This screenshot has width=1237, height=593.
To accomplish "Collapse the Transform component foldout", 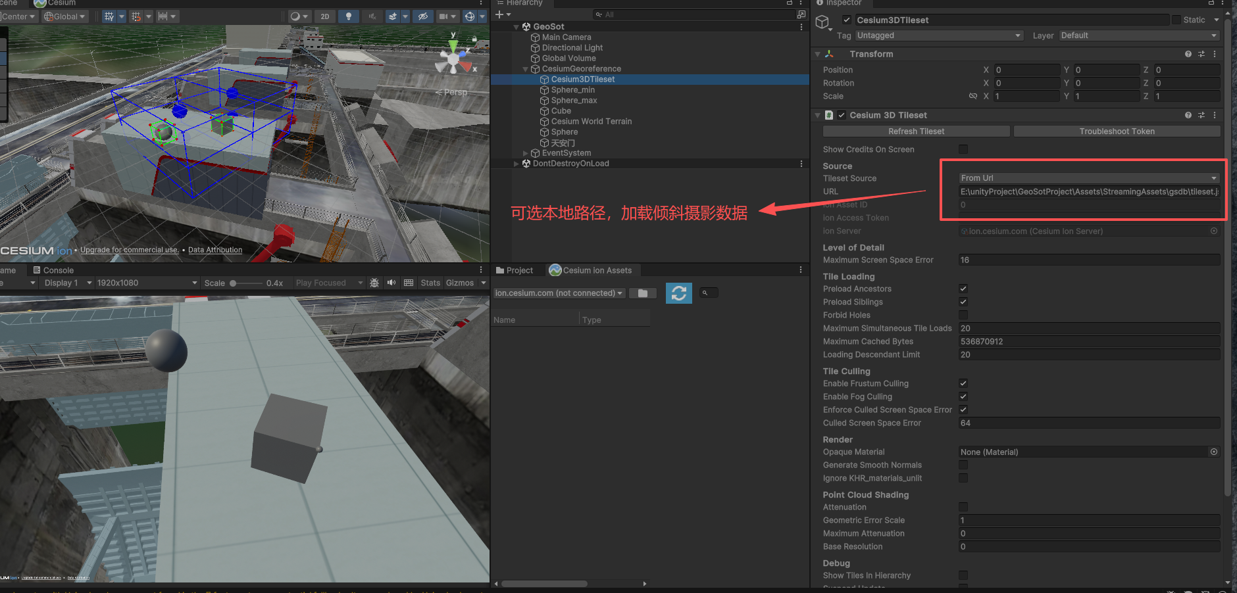I will click(x=818, y=54).
